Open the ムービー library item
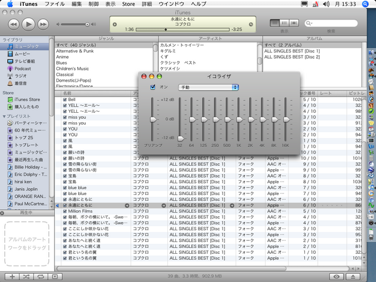376x282 pixels. pos(24,54)
